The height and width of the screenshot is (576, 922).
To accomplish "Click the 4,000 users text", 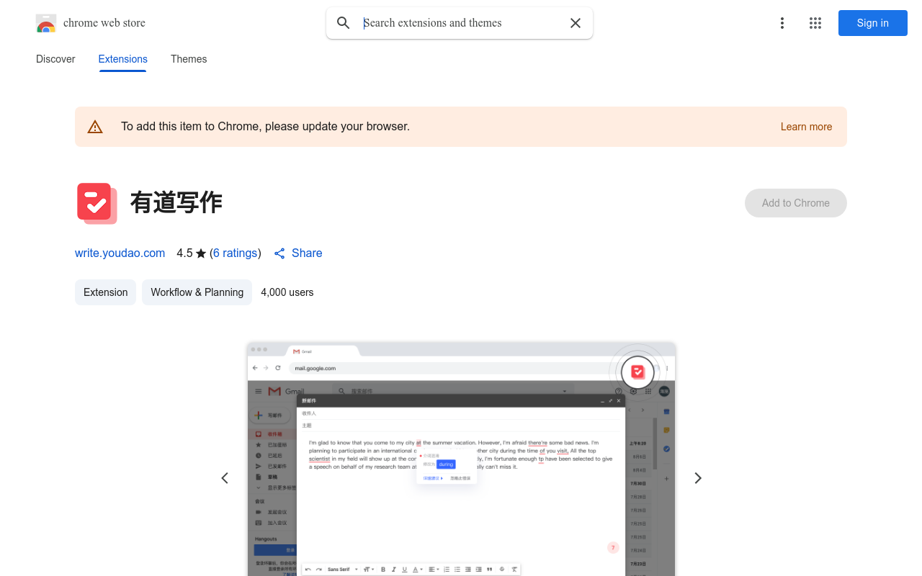I will point(287,292).
